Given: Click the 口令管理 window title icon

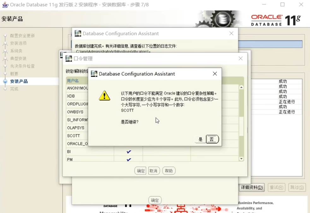Looking at the screenshot, I should [69, 58].
